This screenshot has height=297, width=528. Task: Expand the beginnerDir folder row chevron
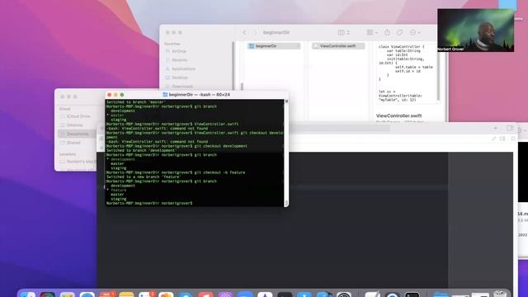298,46
